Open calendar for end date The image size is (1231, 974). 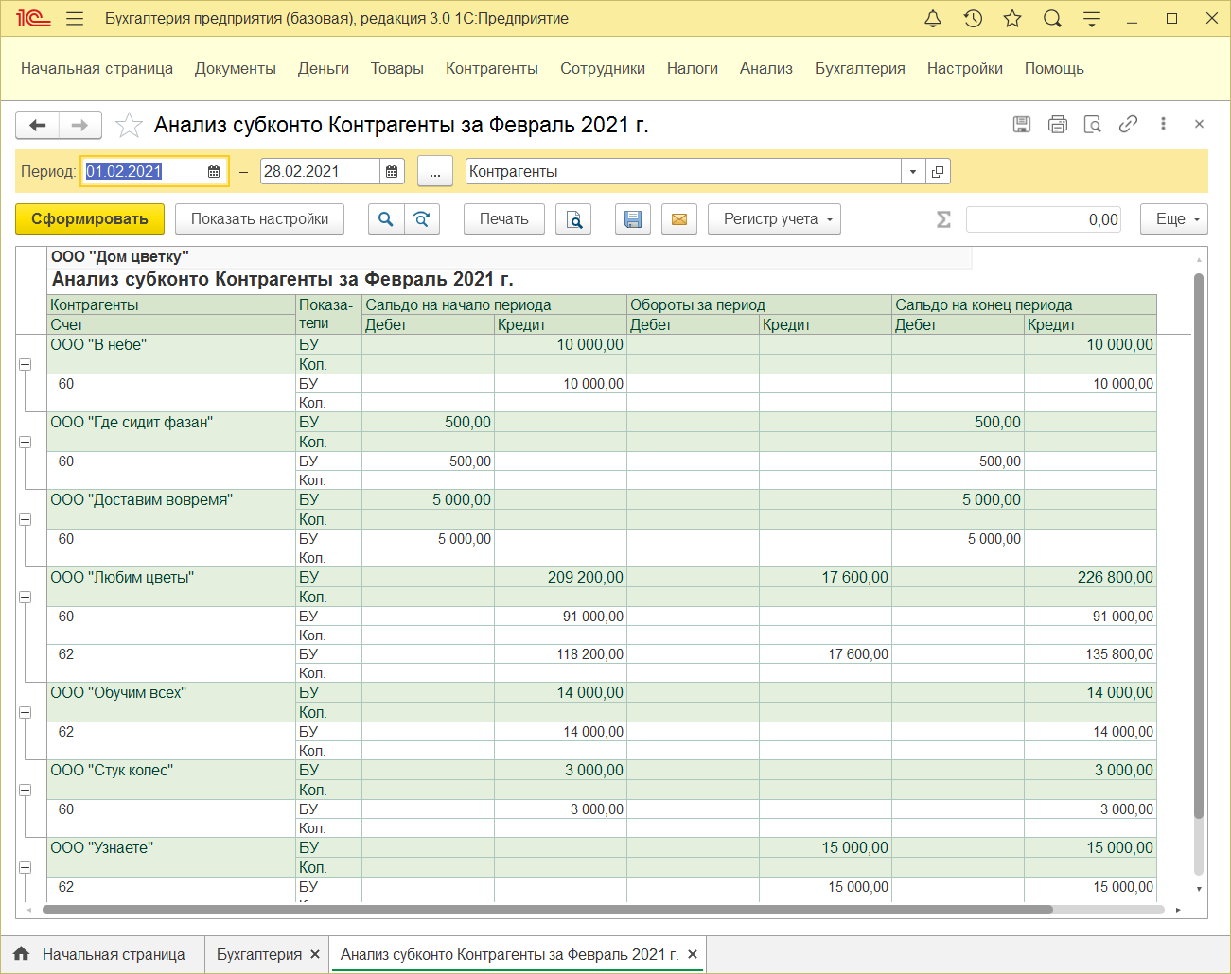coord(392,171)
